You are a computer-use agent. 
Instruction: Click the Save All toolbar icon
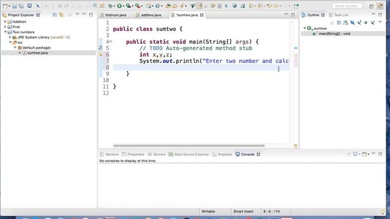click(21, 5)
